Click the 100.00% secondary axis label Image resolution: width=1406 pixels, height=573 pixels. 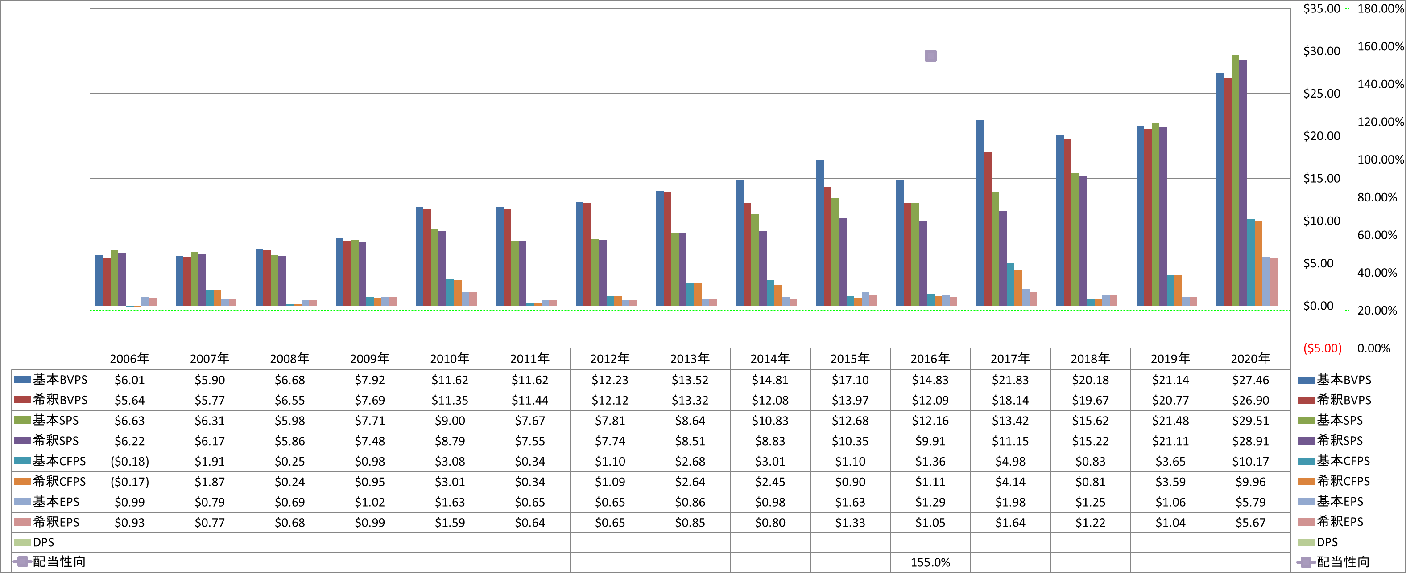[x=1380, y=159]
